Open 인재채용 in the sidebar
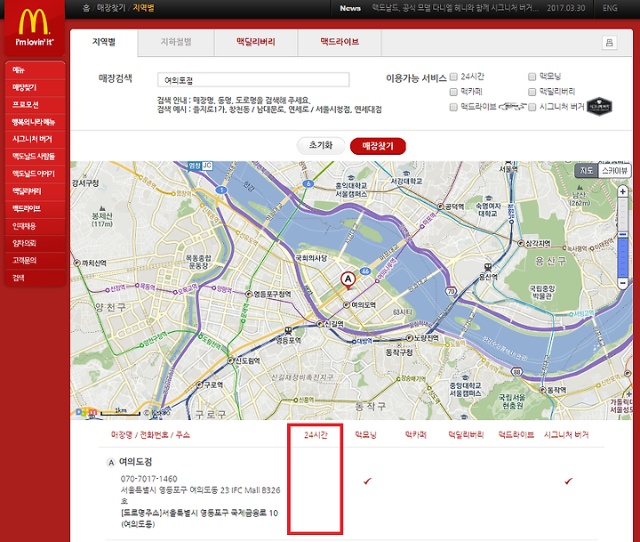 tap(35, 226)
